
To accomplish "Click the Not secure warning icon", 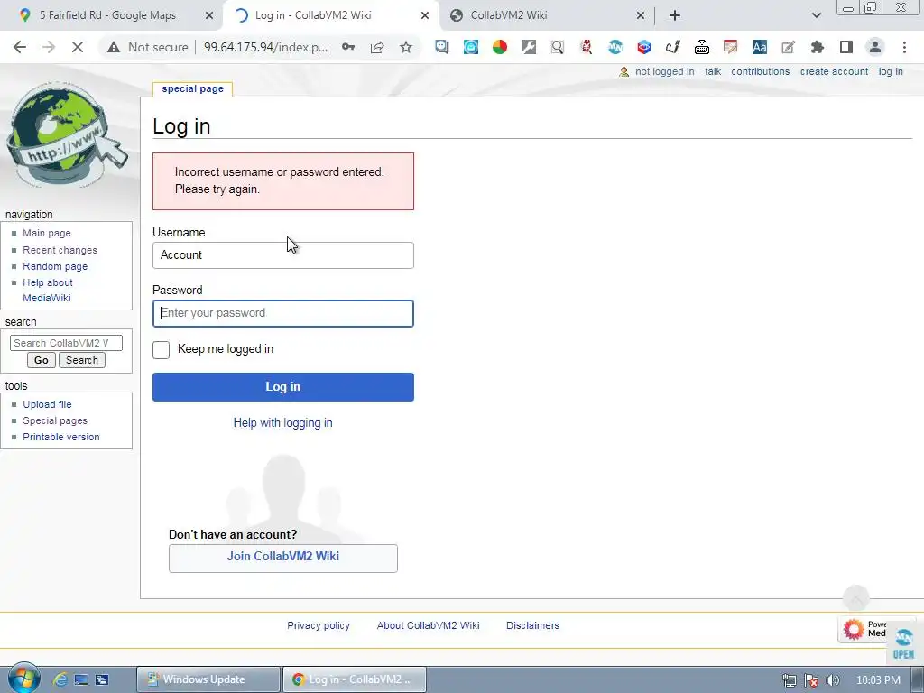I will 114,47.
